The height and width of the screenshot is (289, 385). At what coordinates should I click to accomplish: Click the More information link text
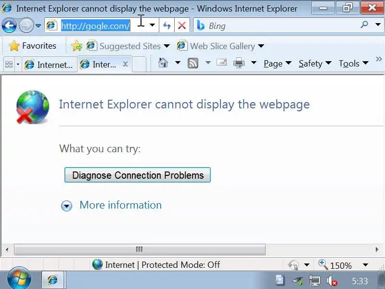point(121,205)
